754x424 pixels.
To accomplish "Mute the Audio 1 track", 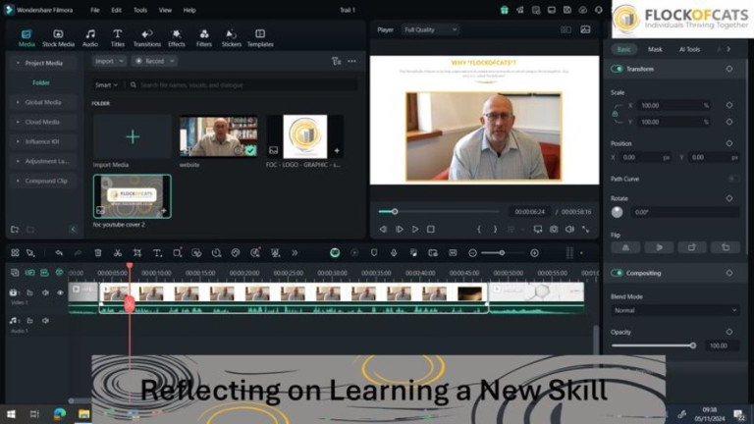I will point(45,321).
